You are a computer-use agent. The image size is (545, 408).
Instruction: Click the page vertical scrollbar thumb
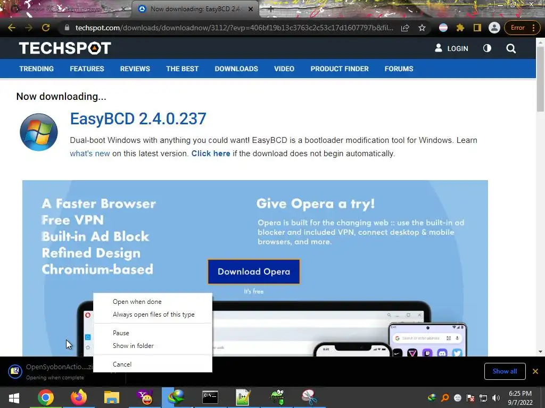540,79
